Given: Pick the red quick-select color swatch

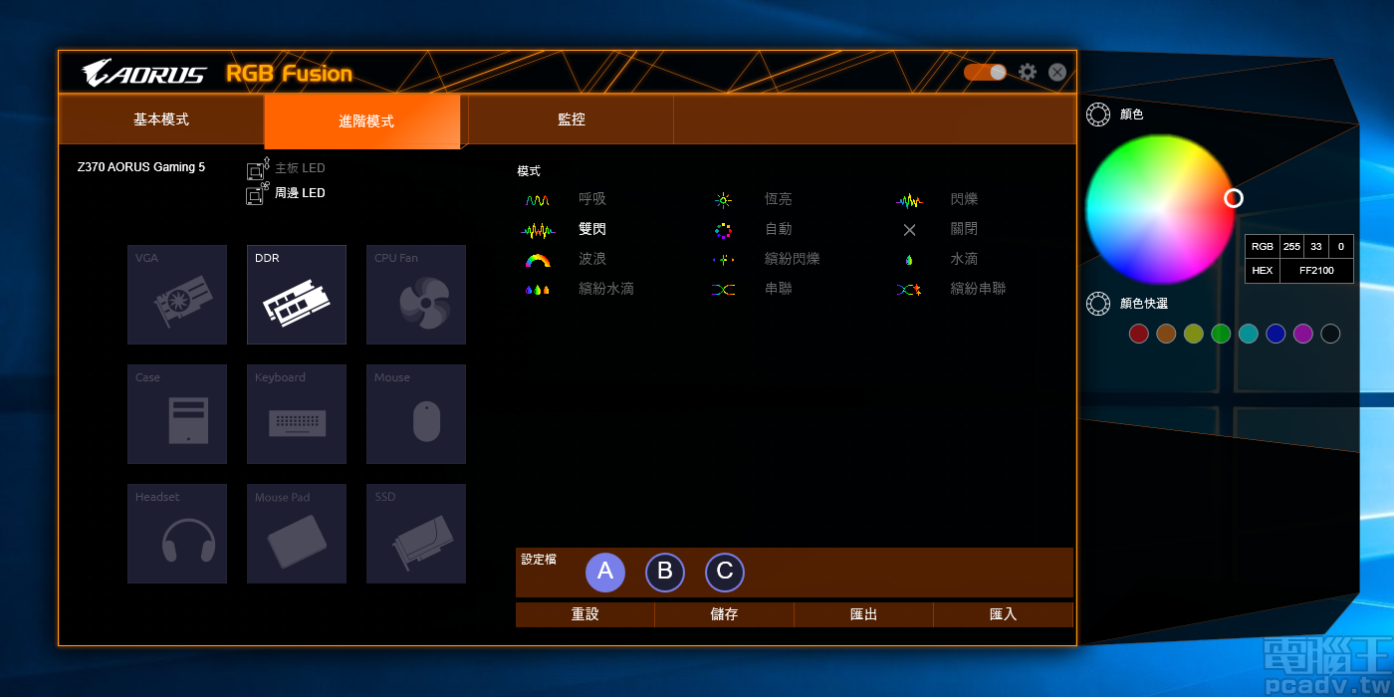Looking at the screenshot, I should [x=1139, y=335].
